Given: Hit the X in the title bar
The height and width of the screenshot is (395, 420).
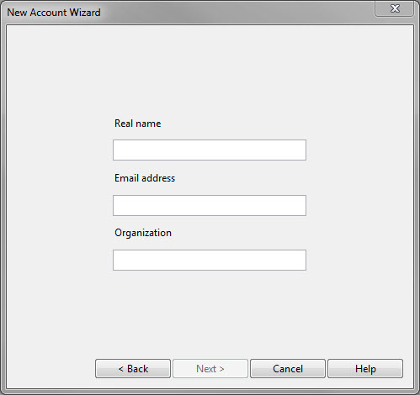Looking at the screenshot, I should tap(394, 8).
